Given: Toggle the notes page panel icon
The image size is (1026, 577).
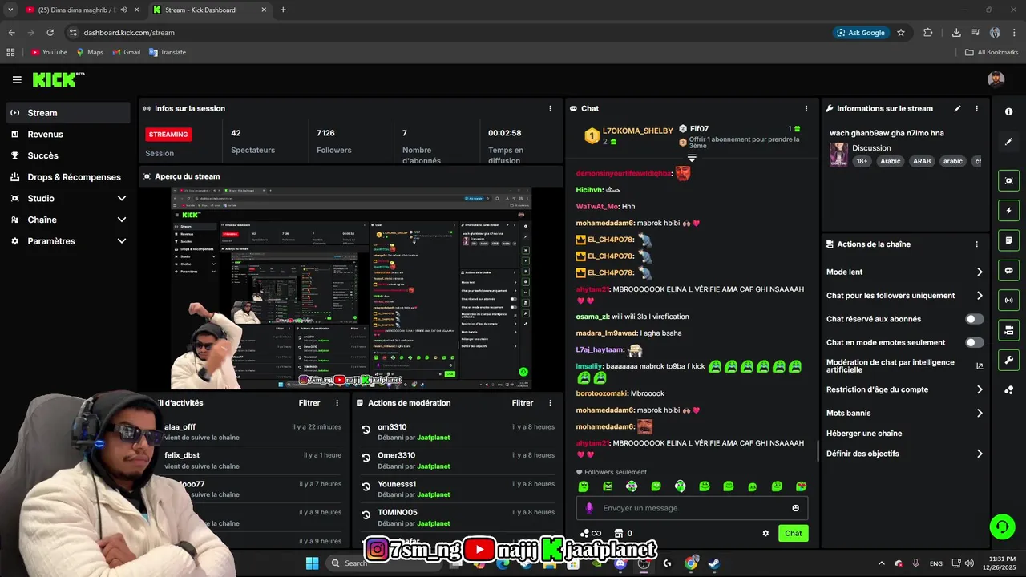Looking at the screenshot, I should (x=1008, y=240).
